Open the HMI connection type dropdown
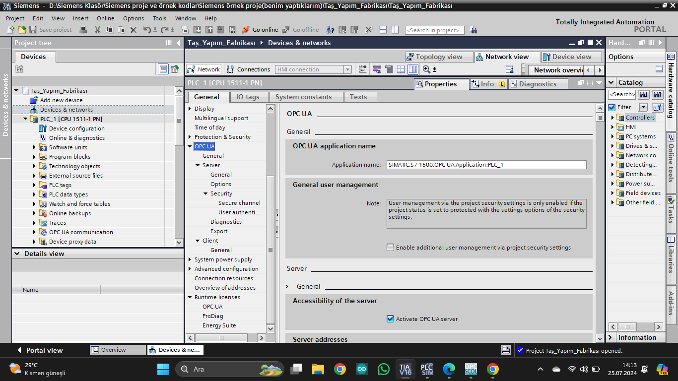The height and width of the screenshot is (381, 678). (347, 69)
